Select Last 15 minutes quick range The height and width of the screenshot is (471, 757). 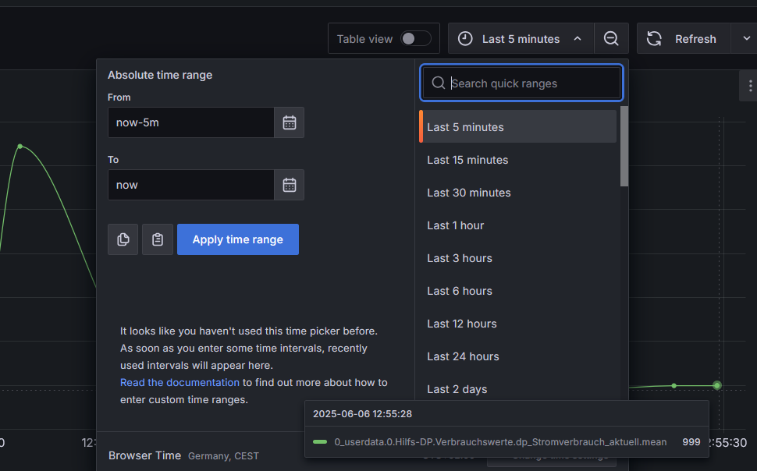467,160
